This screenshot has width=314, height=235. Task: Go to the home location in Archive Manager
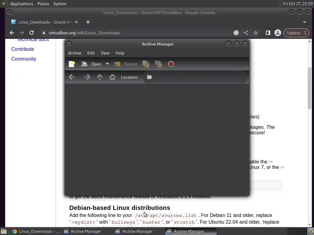[x=112, y=77]
